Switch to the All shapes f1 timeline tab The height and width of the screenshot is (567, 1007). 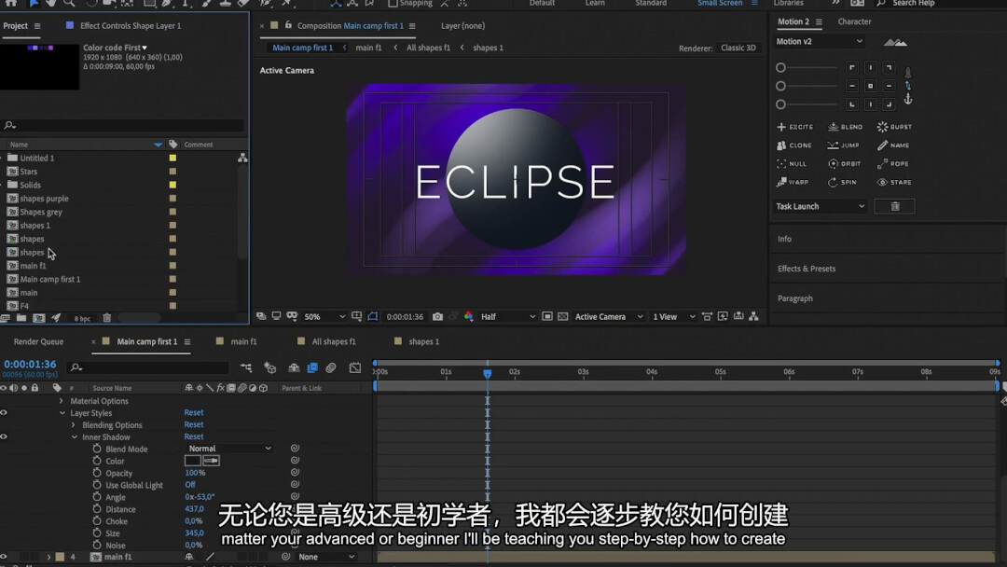point(333,341)
